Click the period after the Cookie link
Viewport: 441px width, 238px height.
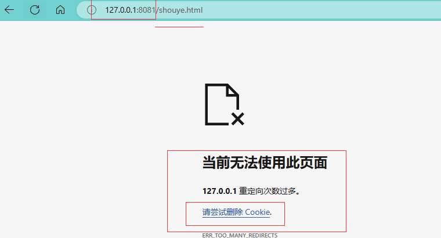pos(271,213)
